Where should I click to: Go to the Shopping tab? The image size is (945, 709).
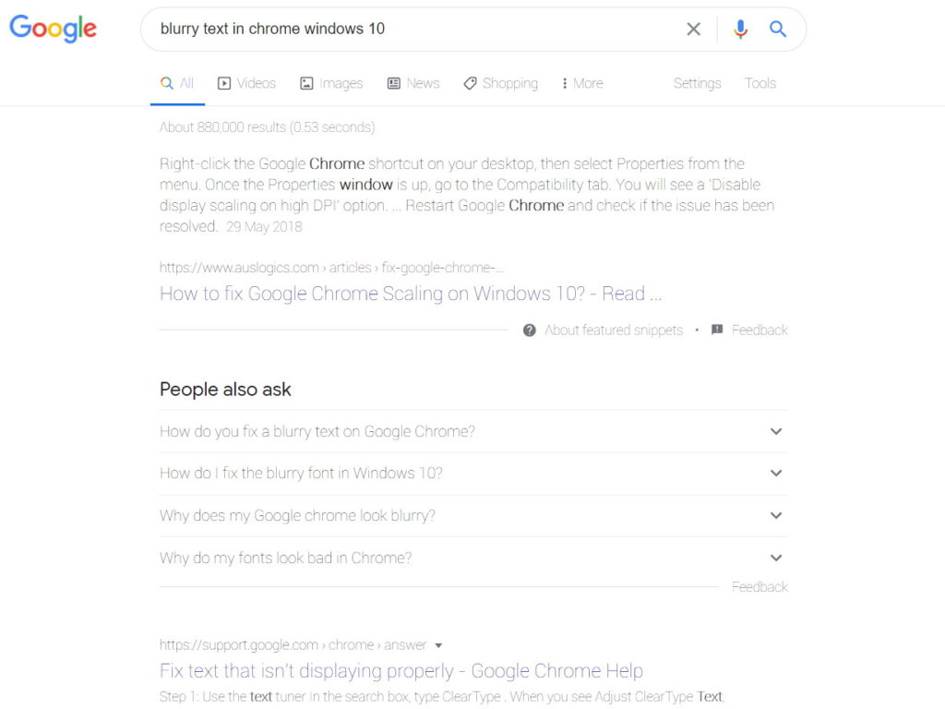[x=500, y=83]
